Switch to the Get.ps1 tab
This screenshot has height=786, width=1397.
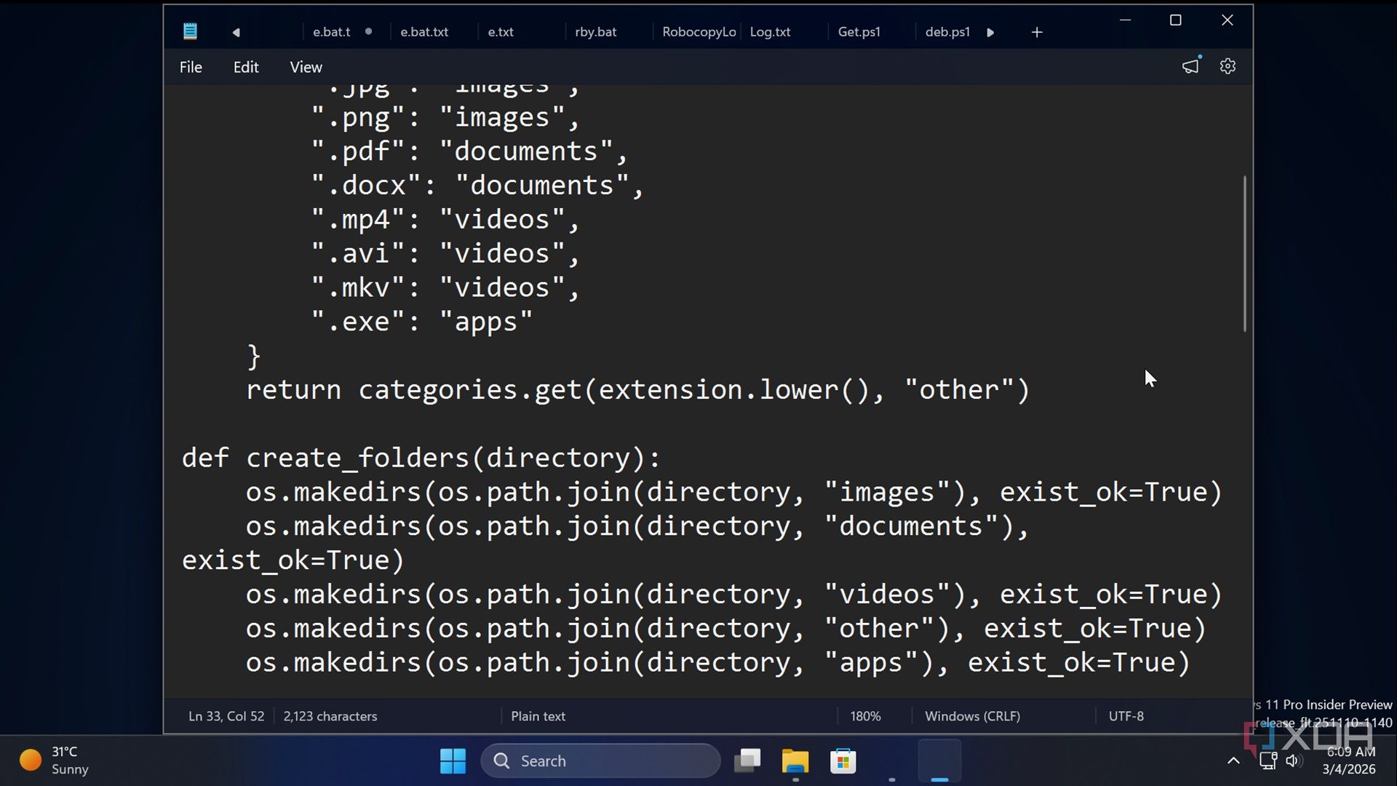click(x=859, y=32)
